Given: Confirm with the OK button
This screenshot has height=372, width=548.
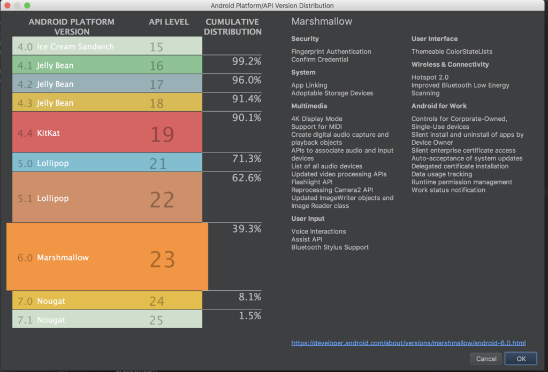Looking at the screenshot, I should coord(521,359).
